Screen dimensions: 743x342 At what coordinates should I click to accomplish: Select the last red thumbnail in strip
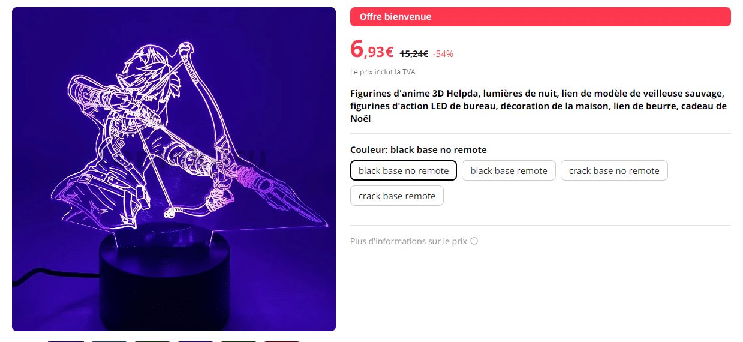[x=282, y=341]
